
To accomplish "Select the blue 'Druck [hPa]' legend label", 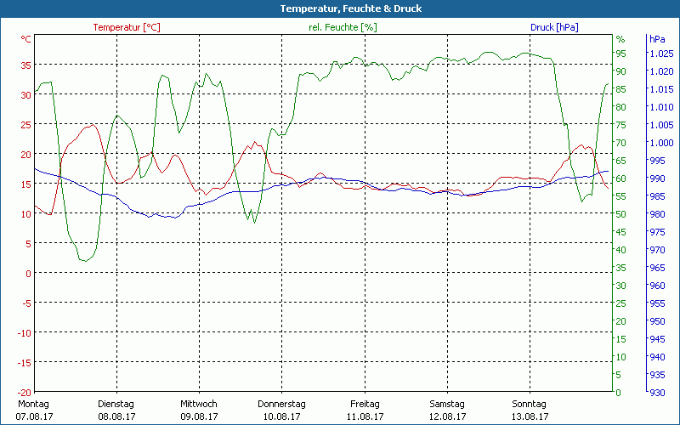I will click(x=554, y=27).
